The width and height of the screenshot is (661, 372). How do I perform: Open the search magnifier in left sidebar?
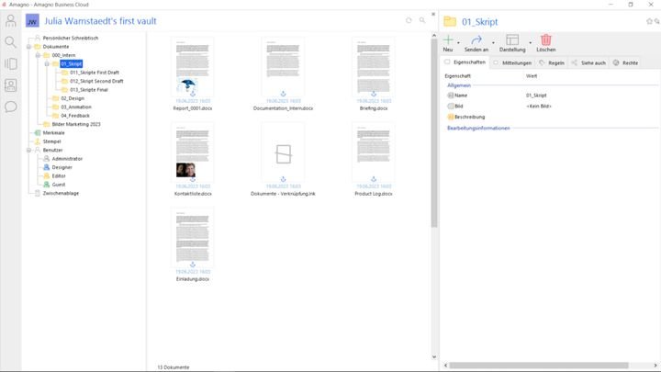[11, 42]
